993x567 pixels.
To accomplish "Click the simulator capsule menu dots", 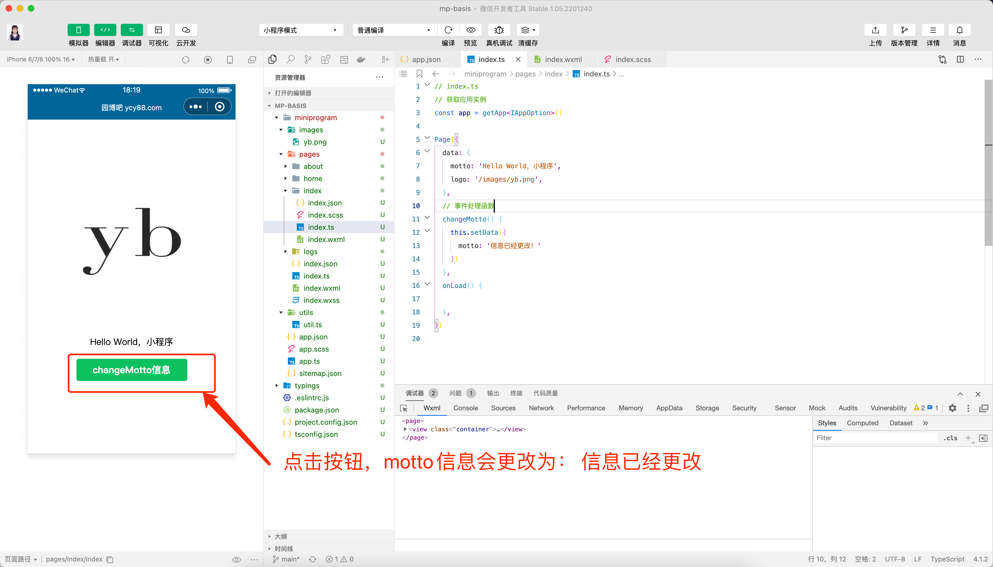I will (196, 107).
